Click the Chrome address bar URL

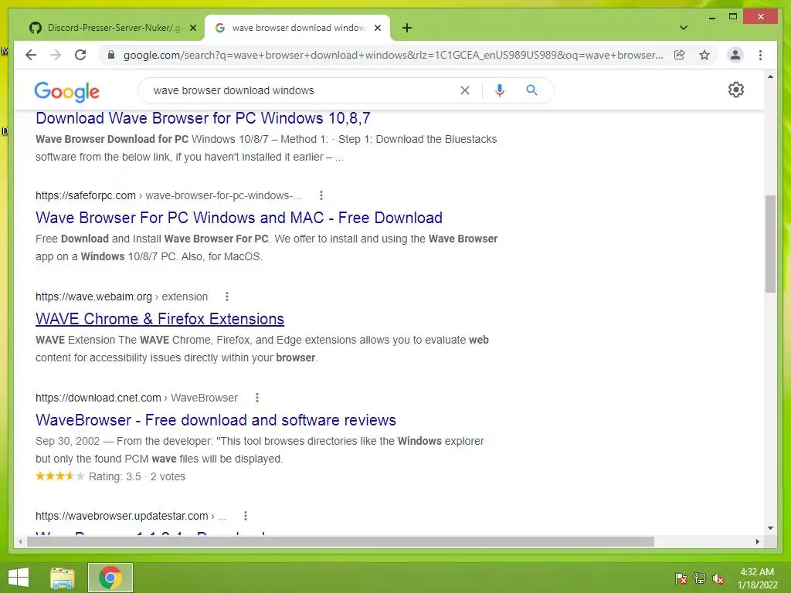(x=393, y=55)
